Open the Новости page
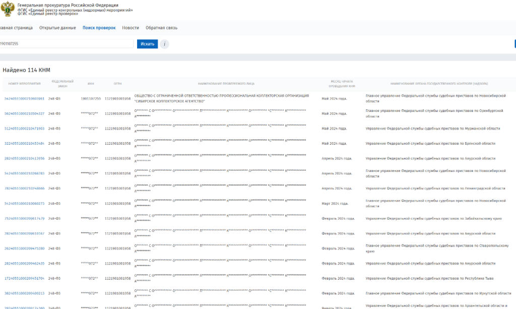The image size is (516, 309). 131,28
